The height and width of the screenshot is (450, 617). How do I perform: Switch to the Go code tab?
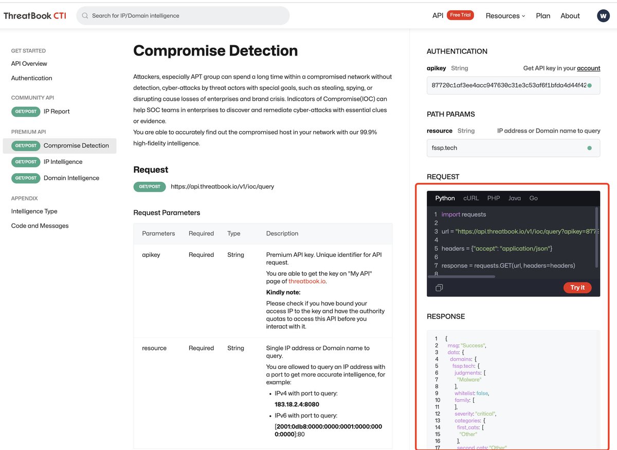[x=534, y=198]
